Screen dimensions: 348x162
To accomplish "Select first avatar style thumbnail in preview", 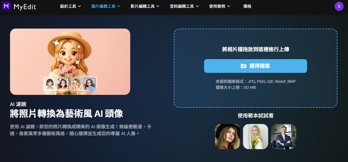I will click(x=49, y=84).
